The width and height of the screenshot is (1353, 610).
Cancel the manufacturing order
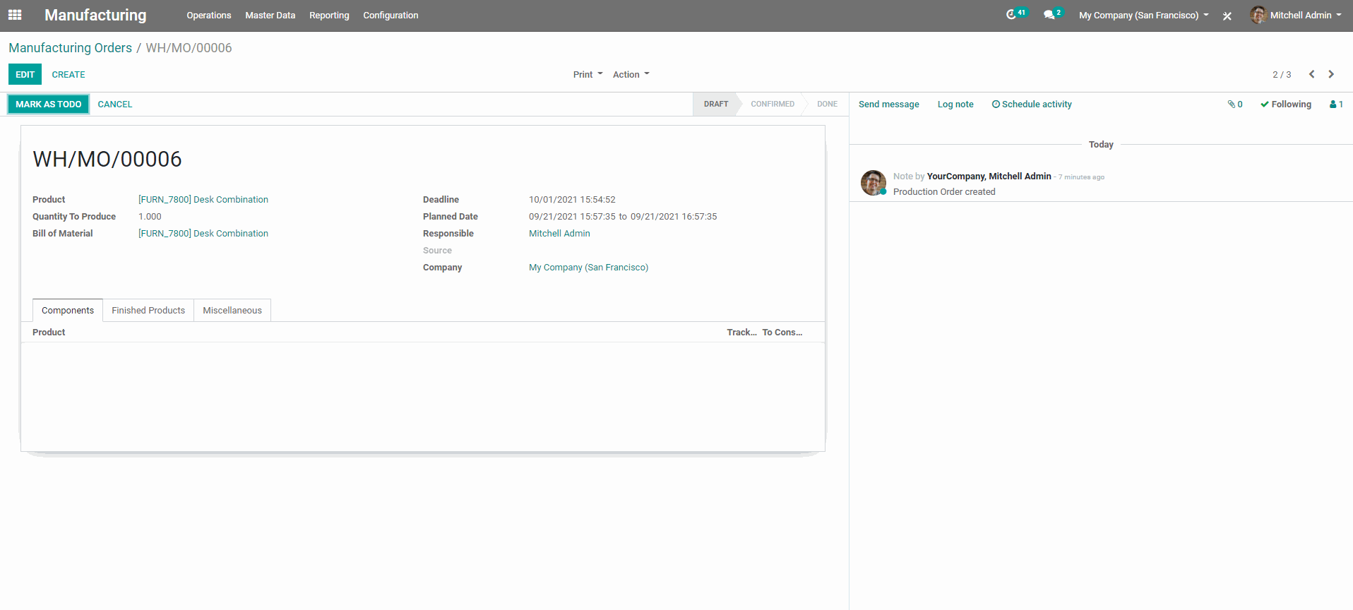[x=115, y=104]
